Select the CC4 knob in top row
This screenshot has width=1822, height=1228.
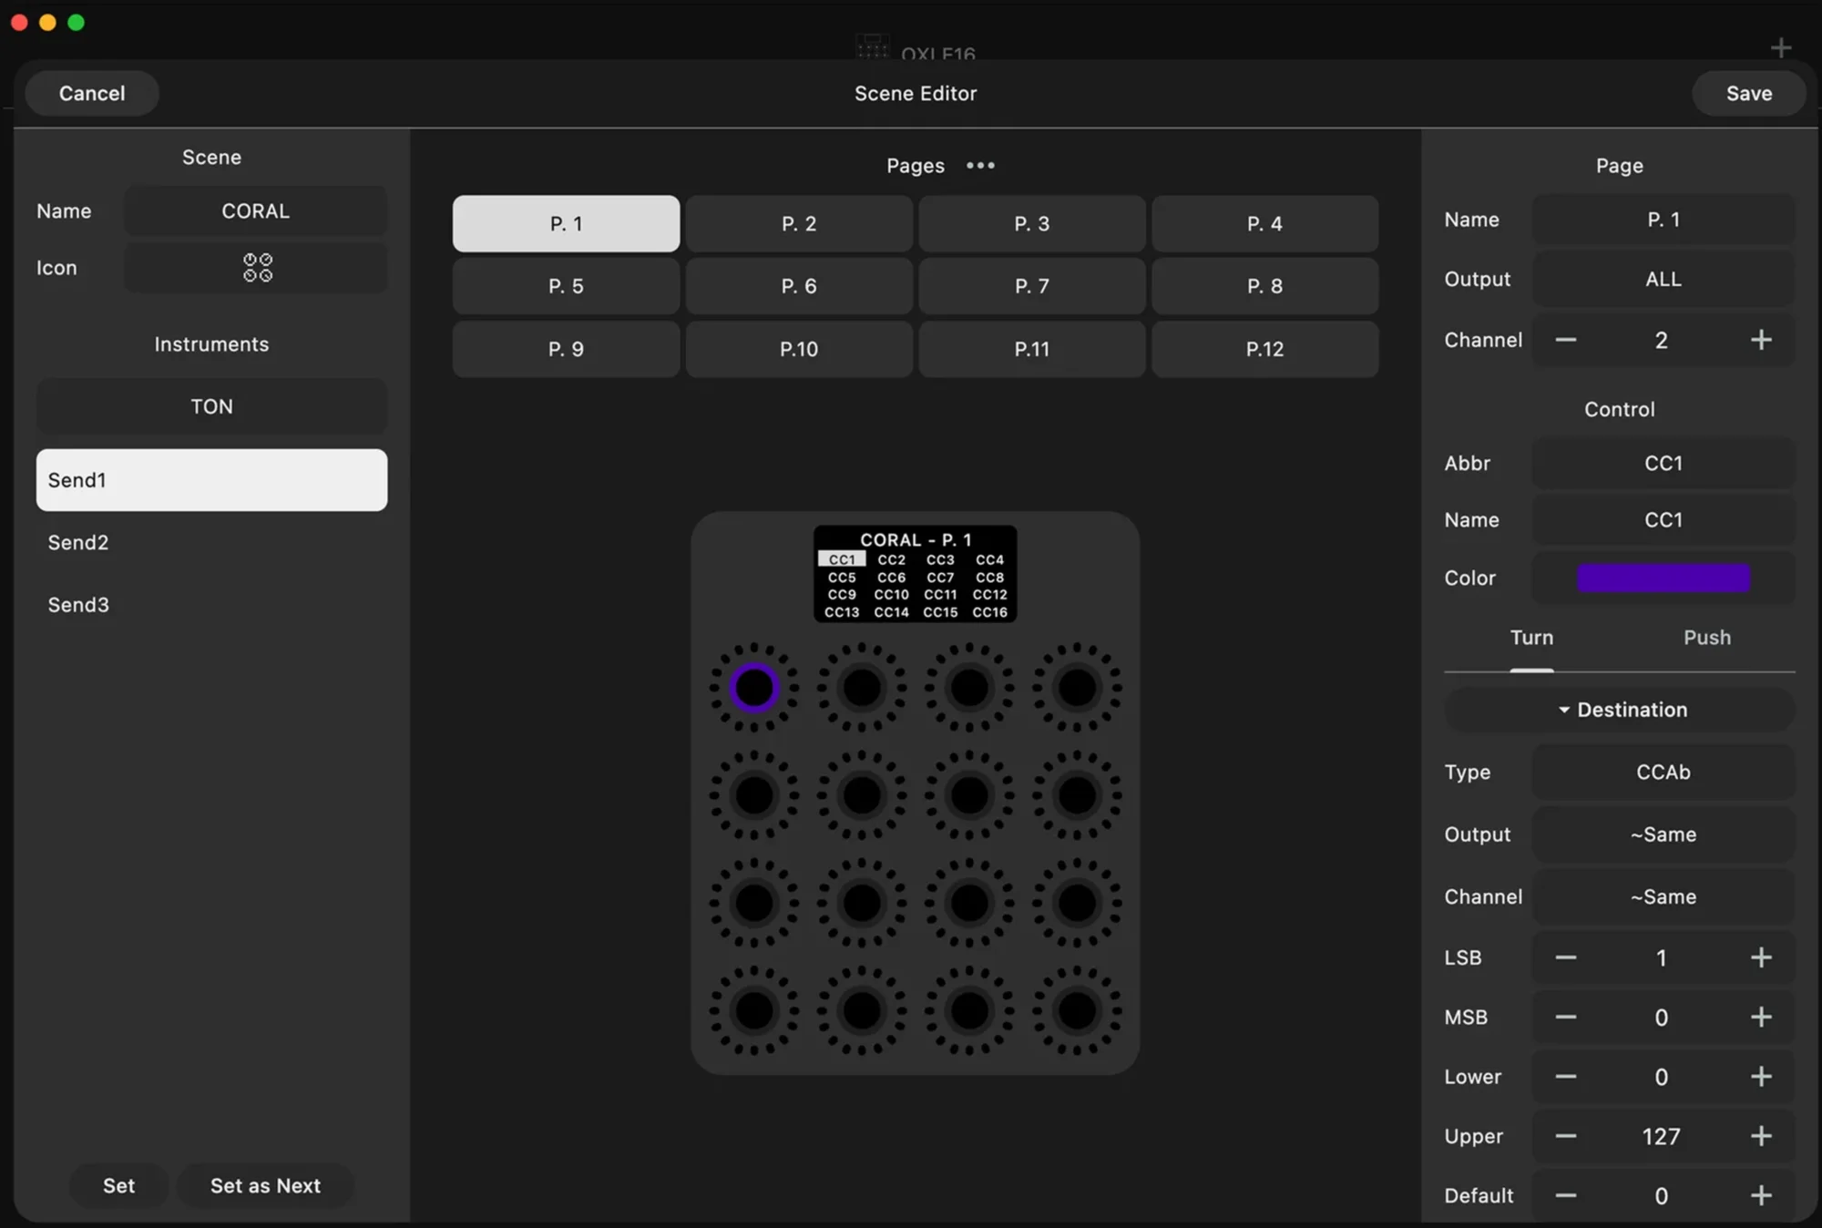(1077, 688)
